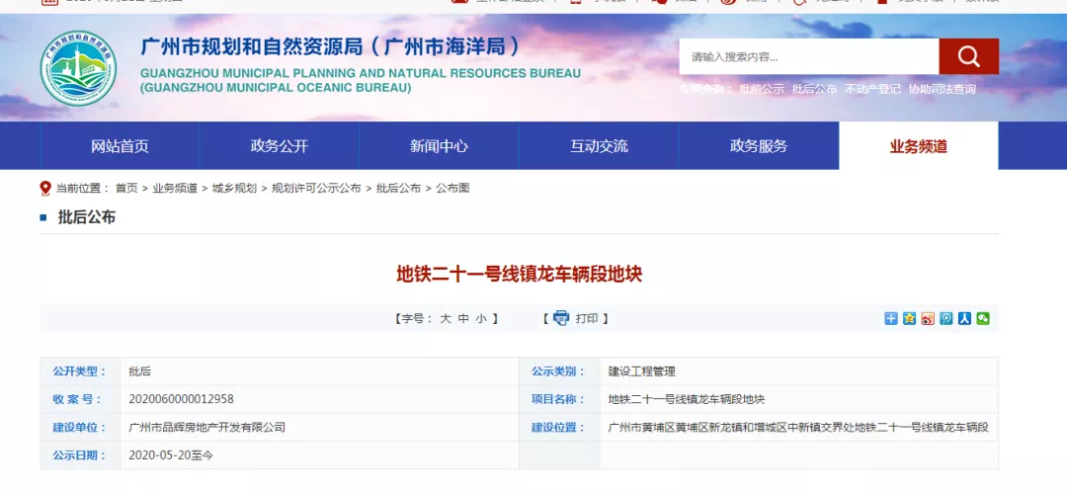Click the magnifier search button
This screenshot has width=1067, height=492.
(x=968, y=56)
